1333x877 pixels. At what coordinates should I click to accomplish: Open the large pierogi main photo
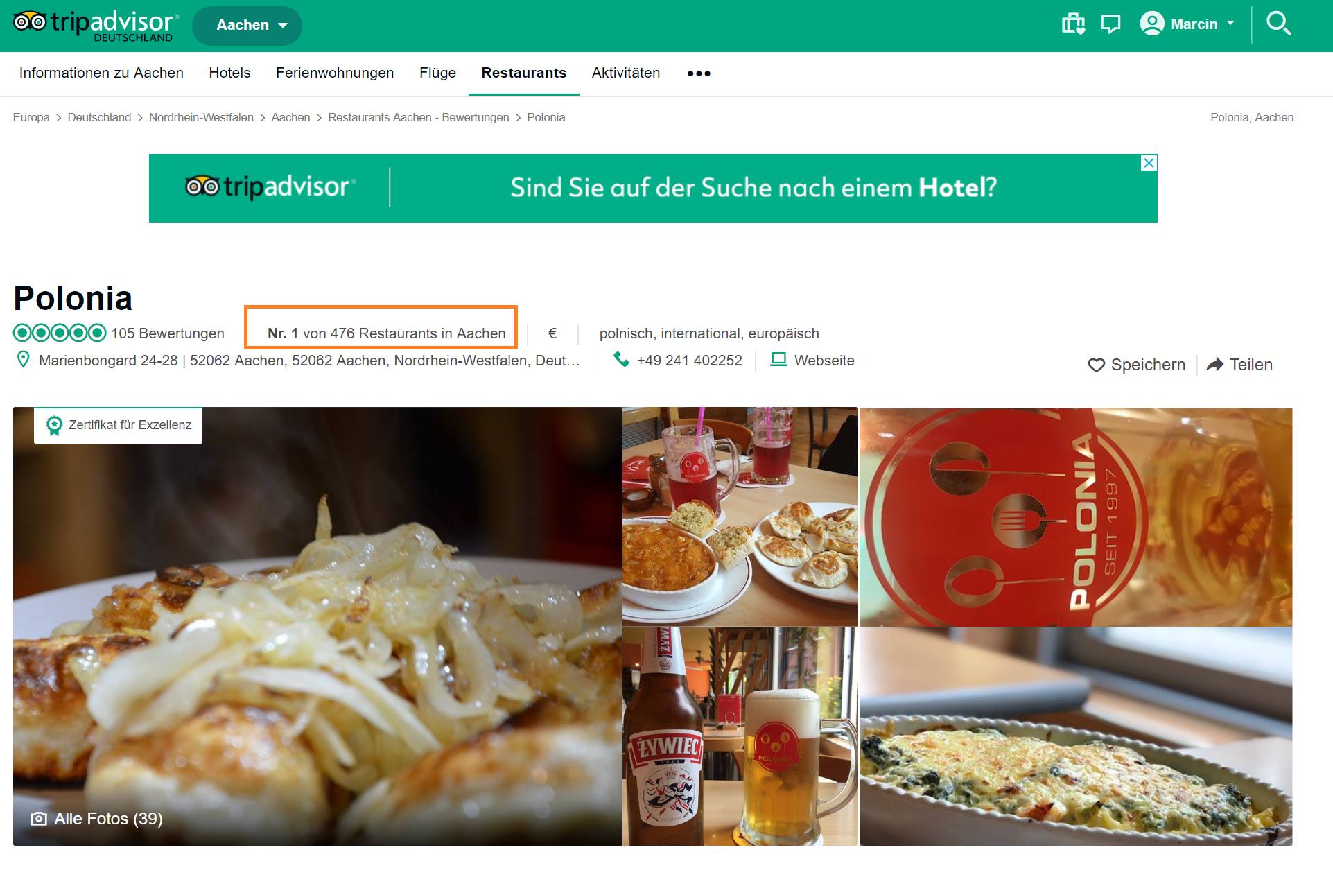pyautogui.click(x=317, y=626)
